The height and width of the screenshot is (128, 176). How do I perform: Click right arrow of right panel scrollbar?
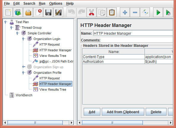(x=170, y=123)
